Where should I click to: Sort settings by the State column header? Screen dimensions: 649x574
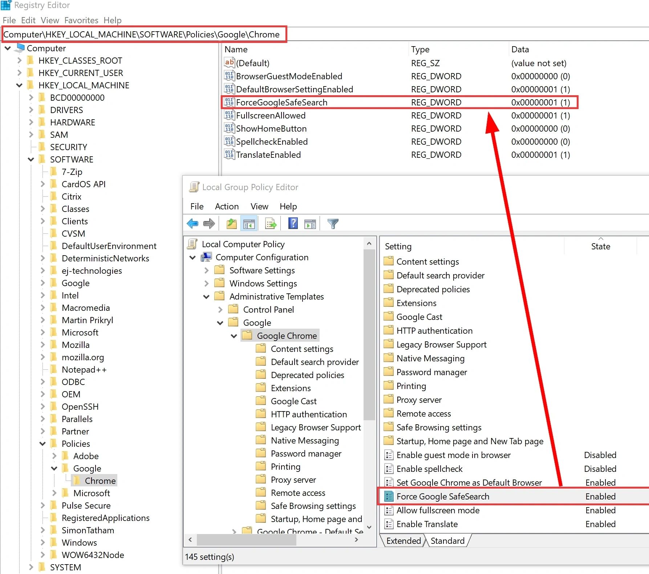(x=601, y=246)
